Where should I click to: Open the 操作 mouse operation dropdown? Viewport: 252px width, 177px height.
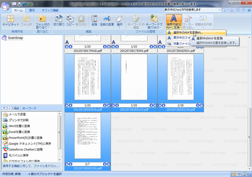point(119,22)
